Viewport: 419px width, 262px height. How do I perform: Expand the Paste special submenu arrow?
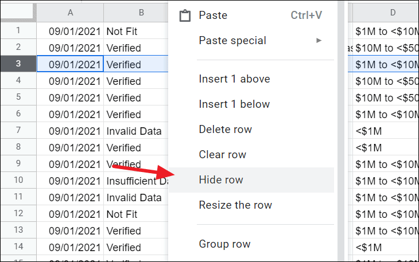click(x=319, y=41)
